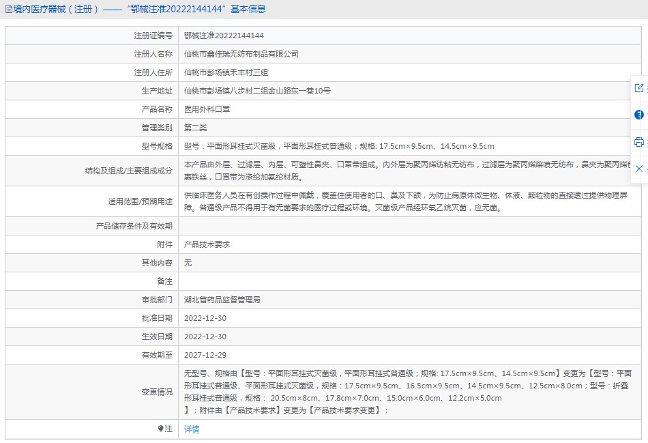Click the 型号规格 value starting 型号：平面形耳挂式灭菌级

[x=339, y=146]
